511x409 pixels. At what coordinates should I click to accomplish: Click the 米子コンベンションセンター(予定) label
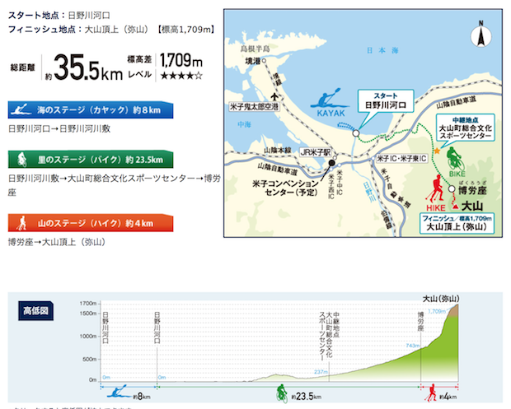pyautogui.click(x=283, y=188)
